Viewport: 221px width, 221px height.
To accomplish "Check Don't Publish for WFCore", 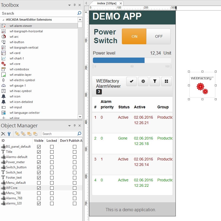I will 74,188.
